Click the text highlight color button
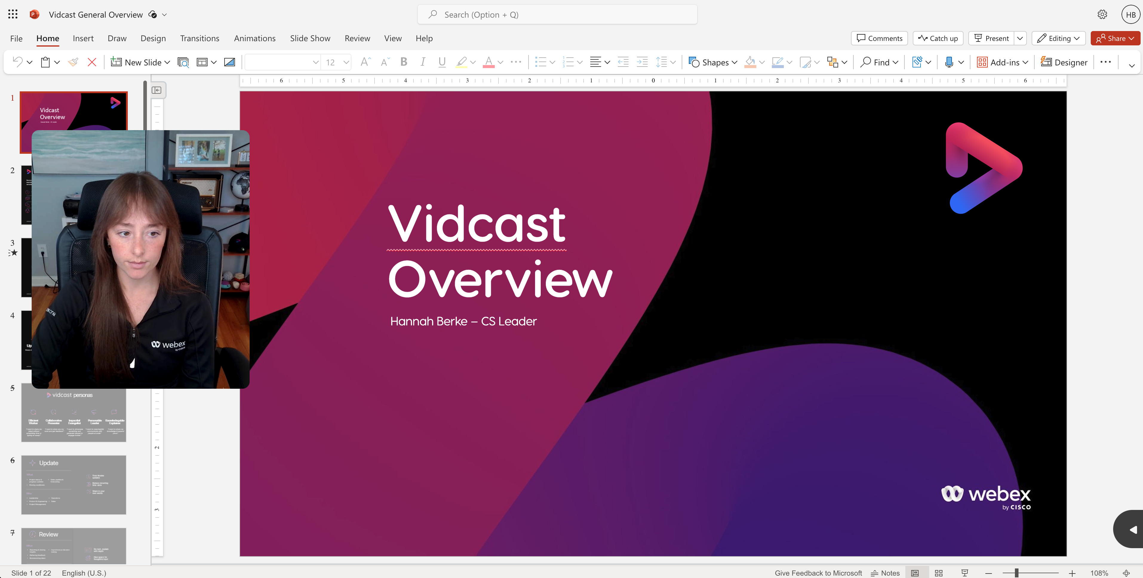The image size is (1143, 578). tap(461, 62)
